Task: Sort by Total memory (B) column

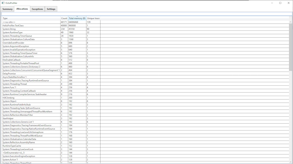Action: (x=77, y=18)
